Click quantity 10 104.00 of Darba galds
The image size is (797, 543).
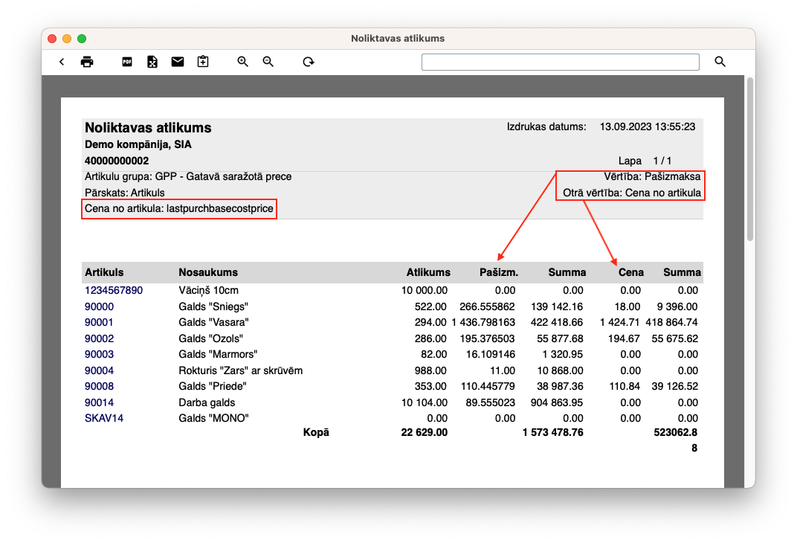point(425,402)
